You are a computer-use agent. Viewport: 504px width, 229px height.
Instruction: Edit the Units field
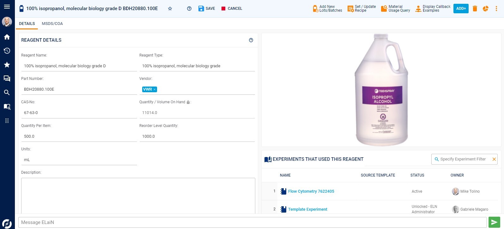coord(79,160)
